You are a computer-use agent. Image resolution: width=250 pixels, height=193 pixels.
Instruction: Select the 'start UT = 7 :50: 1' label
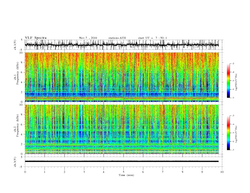(x=152, y=38)
